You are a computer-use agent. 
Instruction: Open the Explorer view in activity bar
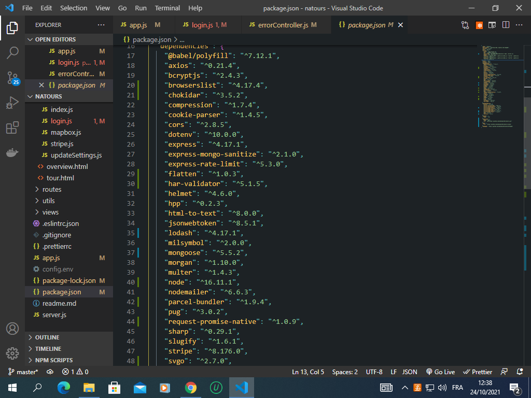[x=12, y=28]
